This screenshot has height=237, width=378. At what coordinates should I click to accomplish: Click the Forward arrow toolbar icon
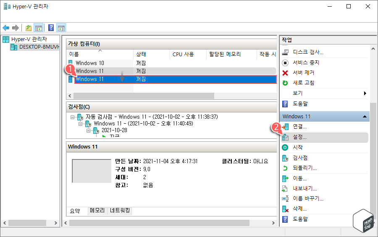coord(16,28)
